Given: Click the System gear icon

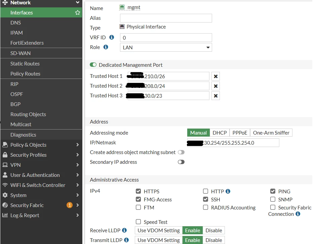Looking at the screenshot, I should pyautogui.click(x=5, y=195).
